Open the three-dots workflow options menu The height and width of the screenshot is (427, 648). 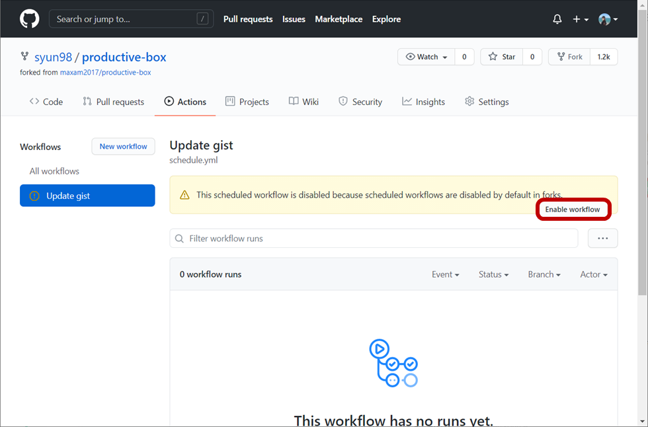tap(603, 238)
